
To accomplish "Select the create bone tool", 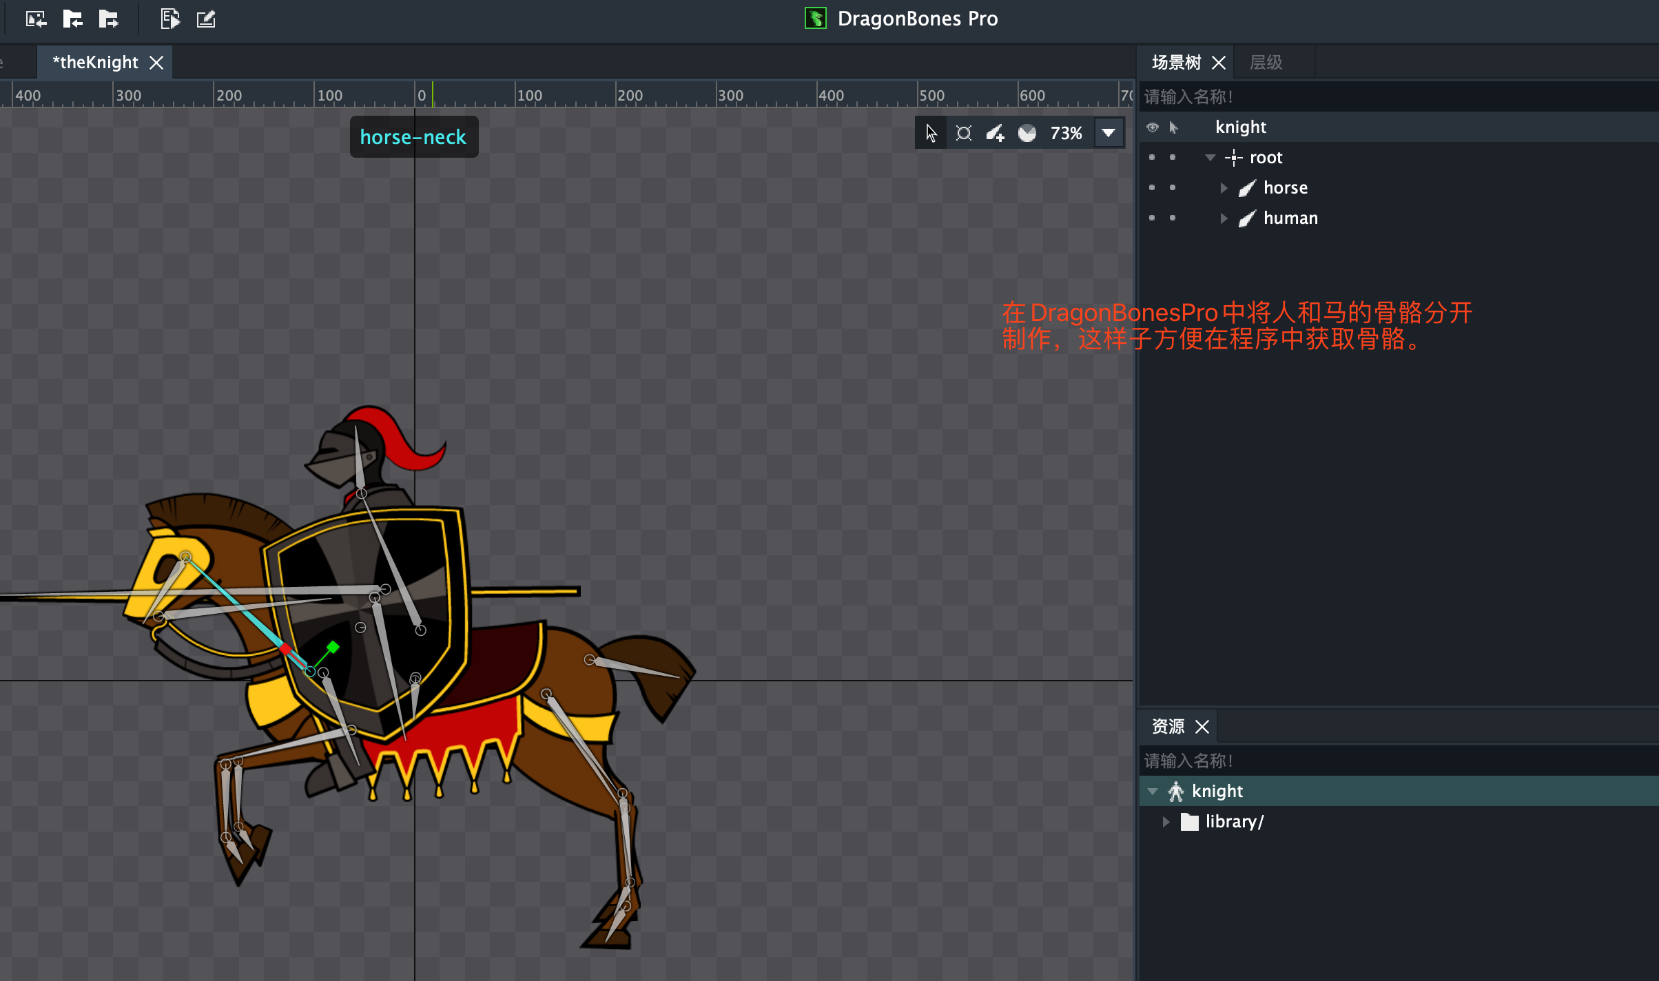I will click(x=995, y=133).
